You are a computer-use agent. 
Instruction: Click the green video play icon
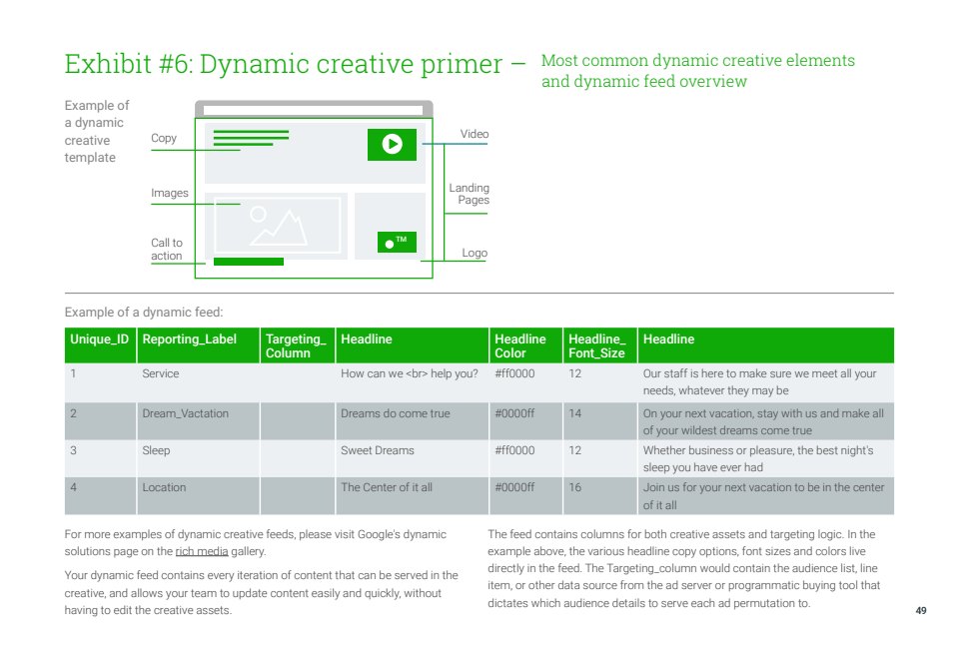pos(392,145)
